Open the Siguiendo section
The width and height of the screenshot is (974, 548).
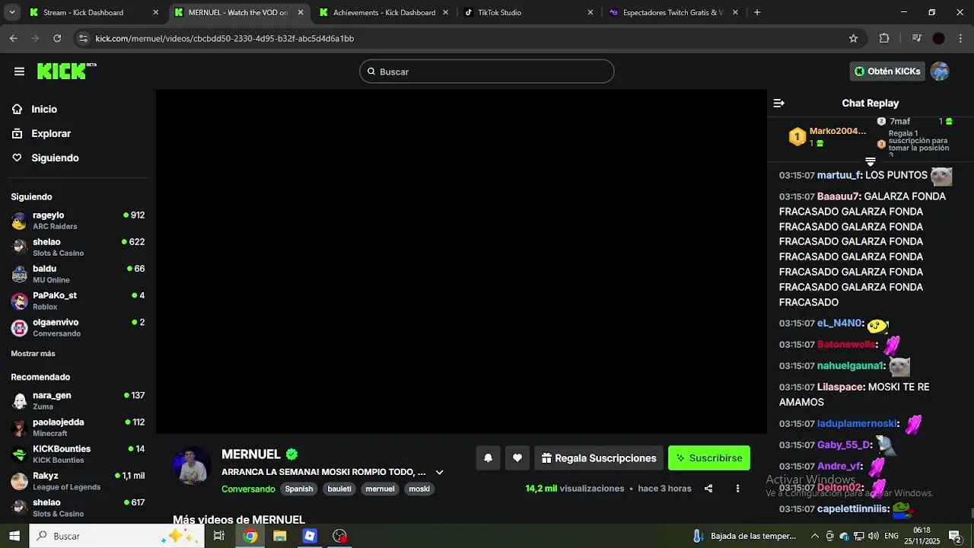coord(55,158)
